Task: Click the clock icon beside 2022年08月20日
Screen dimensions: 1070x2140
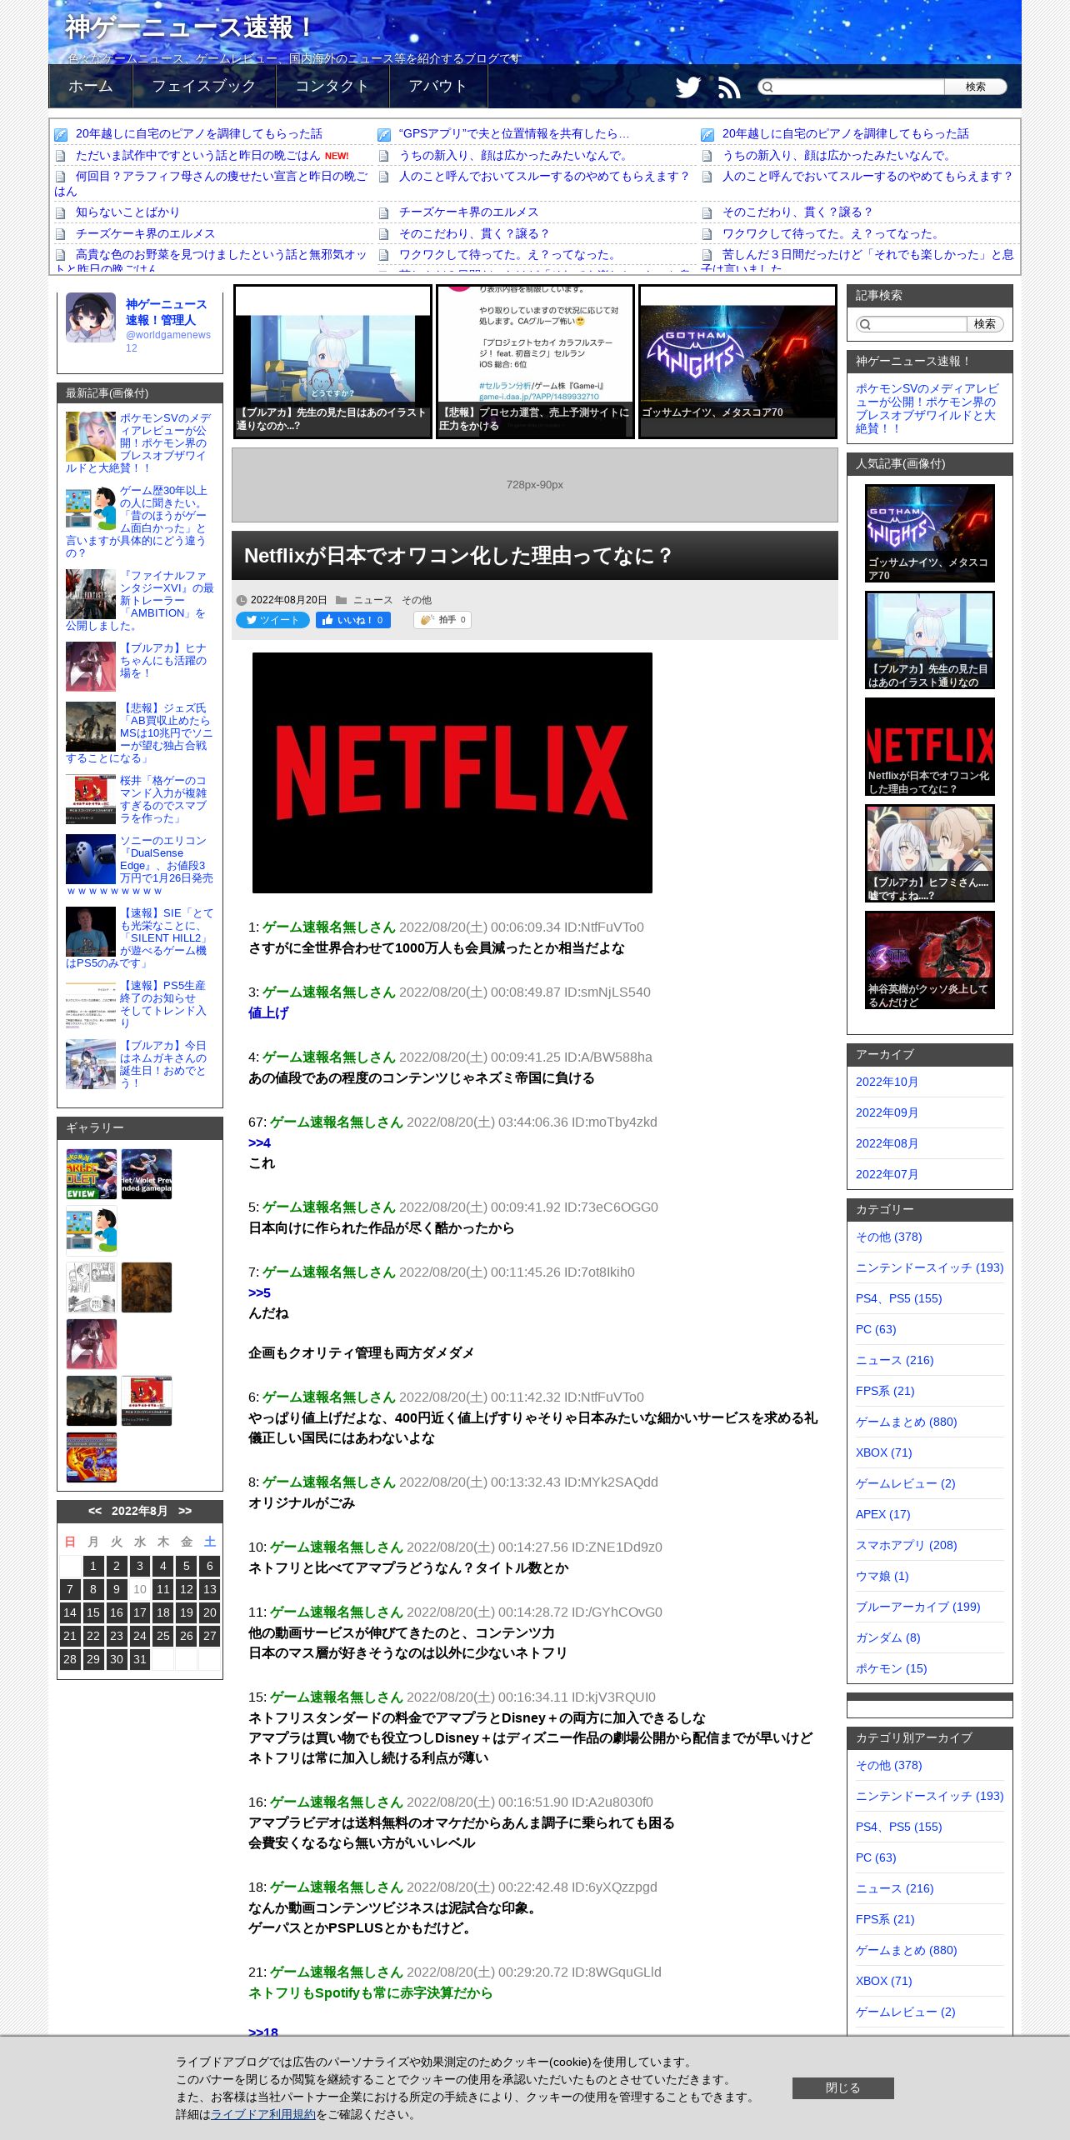Action: [242, 600]
